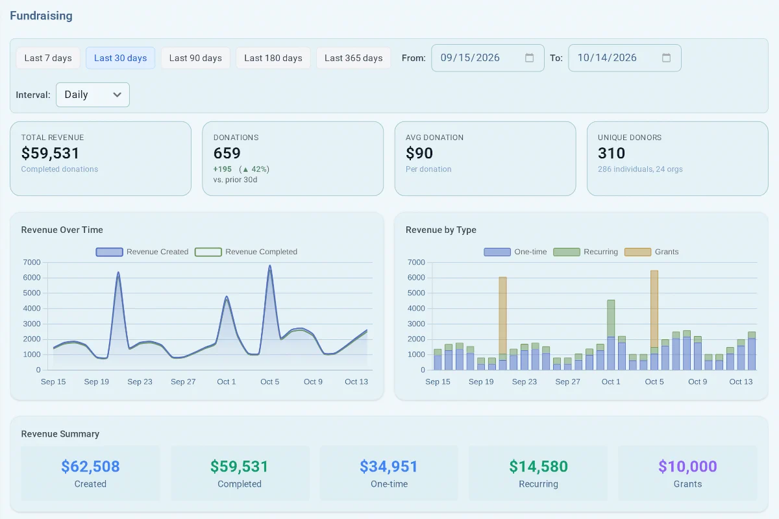Click the Avg Donation value $90
This screenshot has width=779, height=519.
pos(419,153)
